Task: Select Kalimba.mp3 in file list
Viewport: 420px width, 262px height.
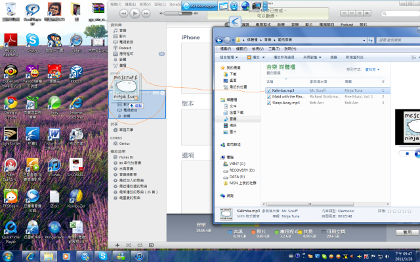Action: pos(283,90)
